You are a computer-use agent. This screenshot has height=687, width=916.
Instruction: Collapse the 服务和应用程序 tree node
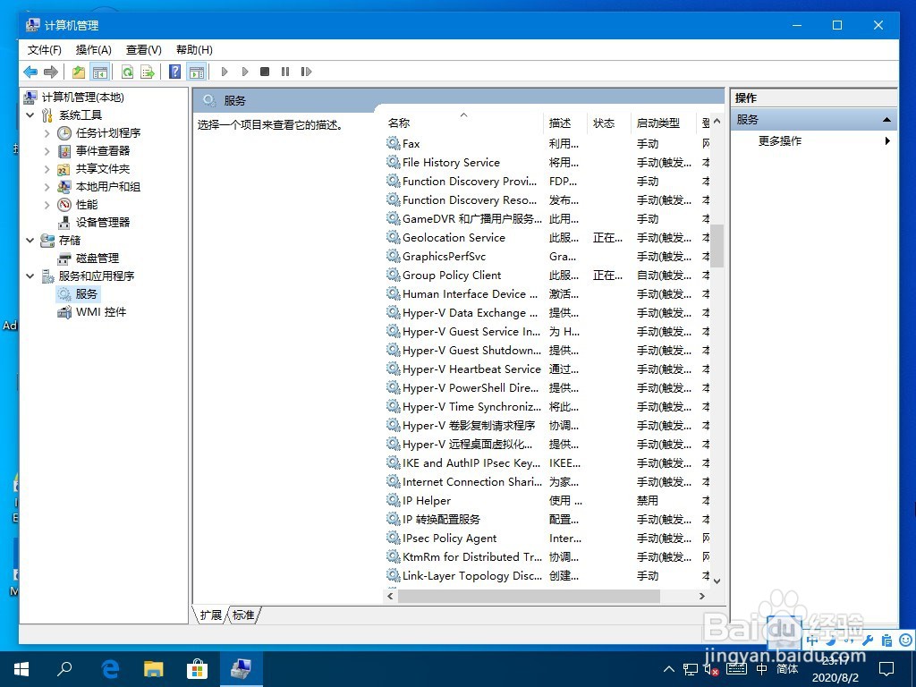click(x=30, y=276)
